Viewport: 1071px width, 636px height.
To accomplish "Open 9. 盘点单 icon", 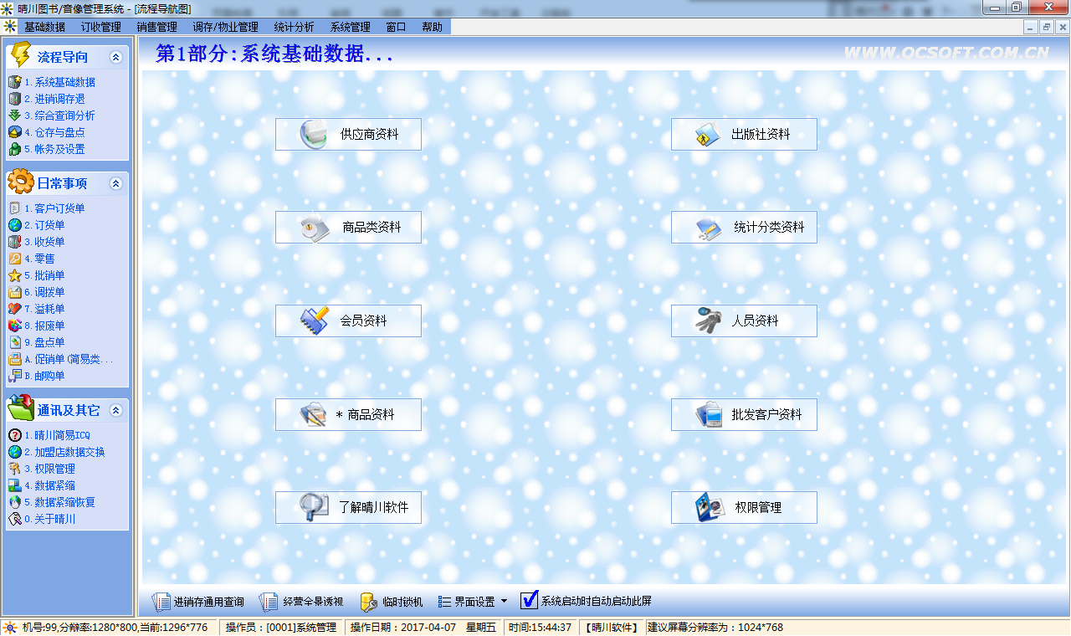I will (x=14, y=342).
